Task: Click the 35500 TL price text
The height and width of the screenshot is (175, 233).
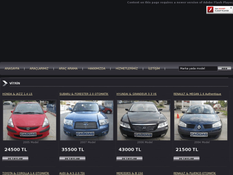Action: (x=73, y=150)
